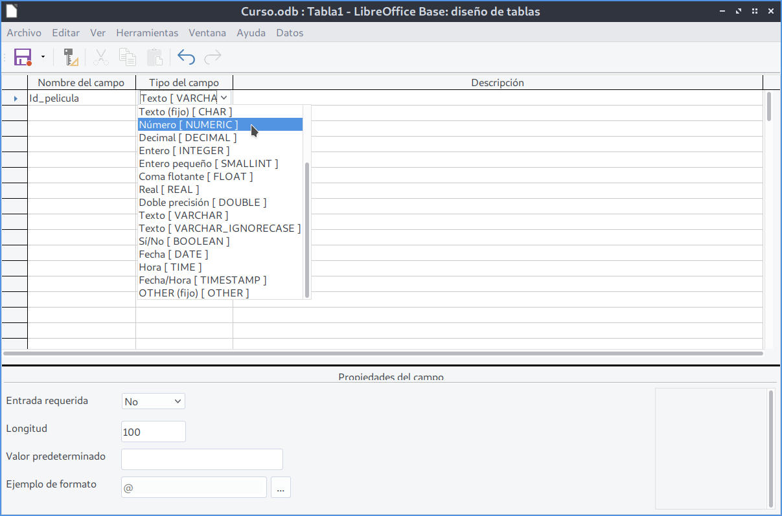Choose Entero [ INTEGER ] field type
782x516 pixels.
point(184,150)
